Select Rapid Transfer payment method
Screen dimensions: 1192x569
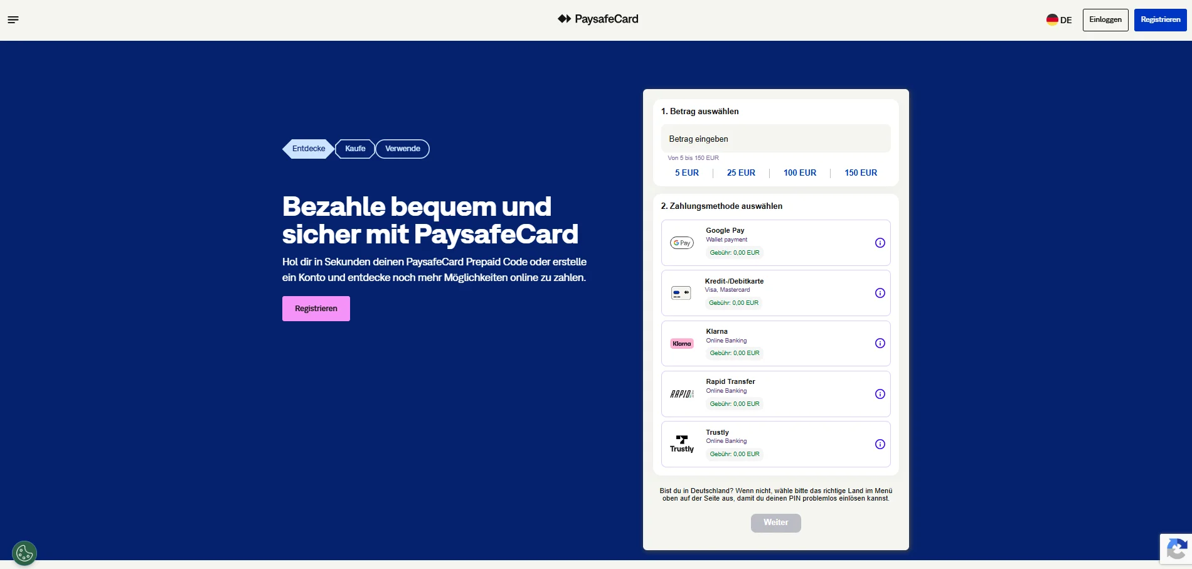point(776,394)
